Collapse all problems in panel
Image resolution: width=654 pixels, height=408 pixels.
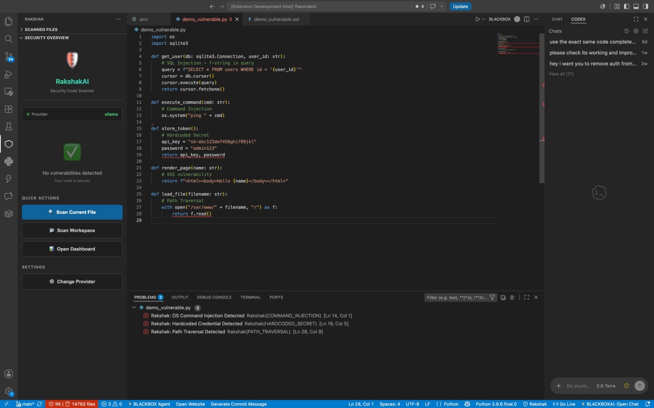click(x=503, y=297)
